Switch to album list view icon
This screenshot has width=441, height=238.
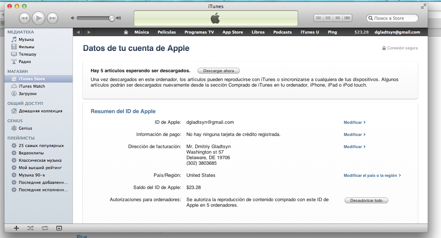click(328, 18)
